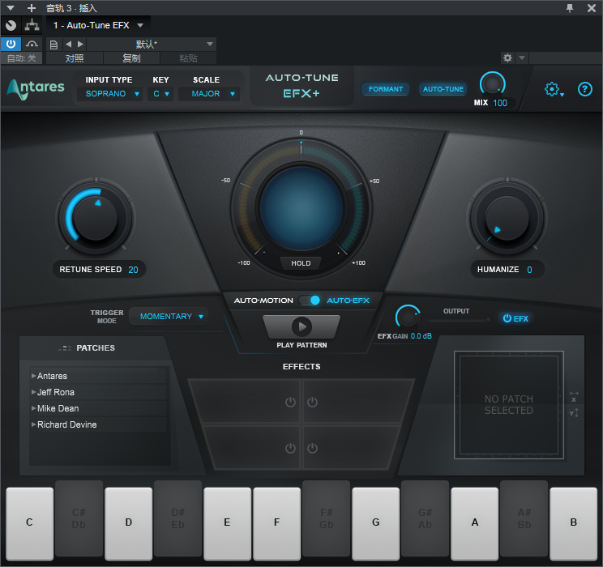Add a new insert with plus icon
The image size is (603, 567).
pyautogui.click(x=32, y=7)
